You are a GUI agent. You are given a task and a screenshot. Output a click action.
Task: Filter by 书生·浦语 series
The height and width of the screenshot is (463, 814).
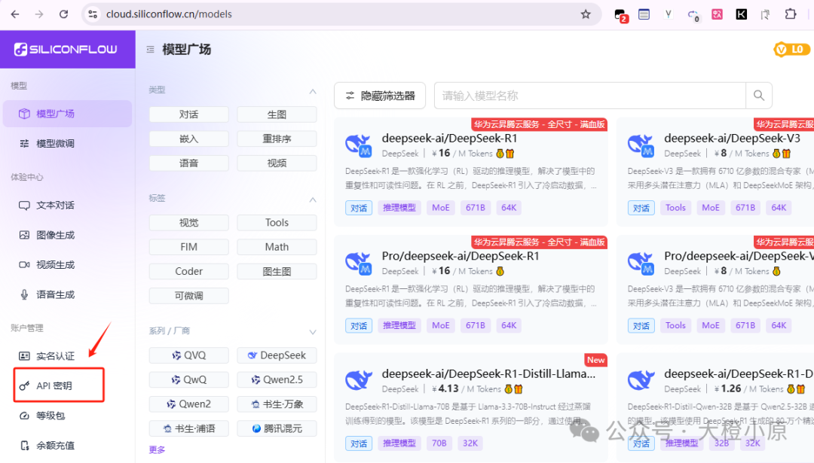(189, 429)
